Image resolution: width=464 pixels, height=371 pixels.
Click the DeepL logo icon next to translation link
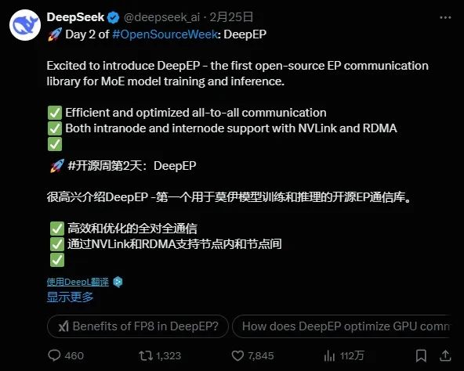click(118, 282)
